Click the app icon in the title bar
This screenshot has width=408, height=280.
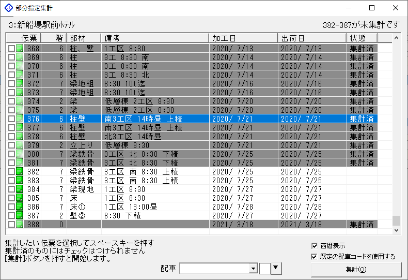[8, 8]
